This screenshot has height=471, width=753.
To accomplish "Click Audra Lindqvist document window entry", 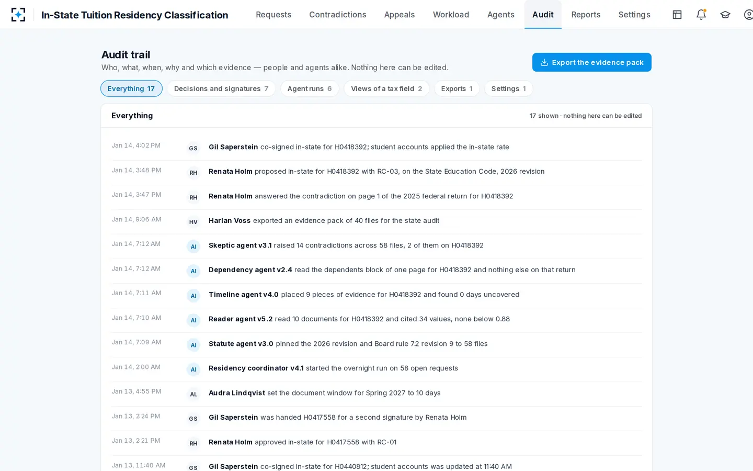I will click(376, 394).
